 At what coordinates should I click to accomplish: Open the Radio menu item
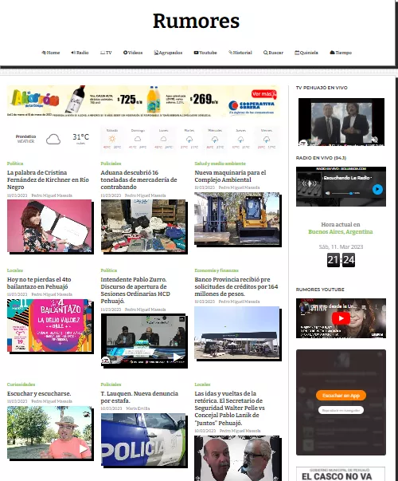click(80, 53)
